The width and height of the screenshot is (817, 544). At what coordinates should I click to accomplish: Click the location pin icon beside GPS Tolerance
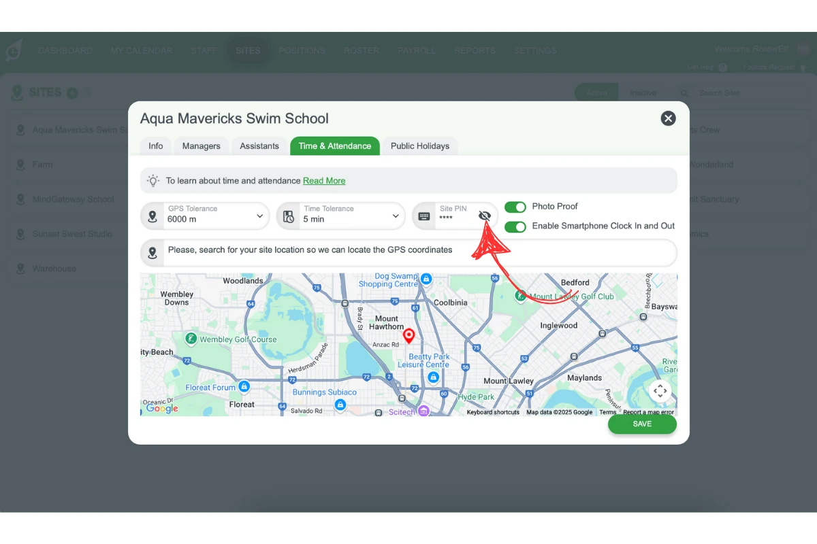pyautogui.click(x=152, y=217)
